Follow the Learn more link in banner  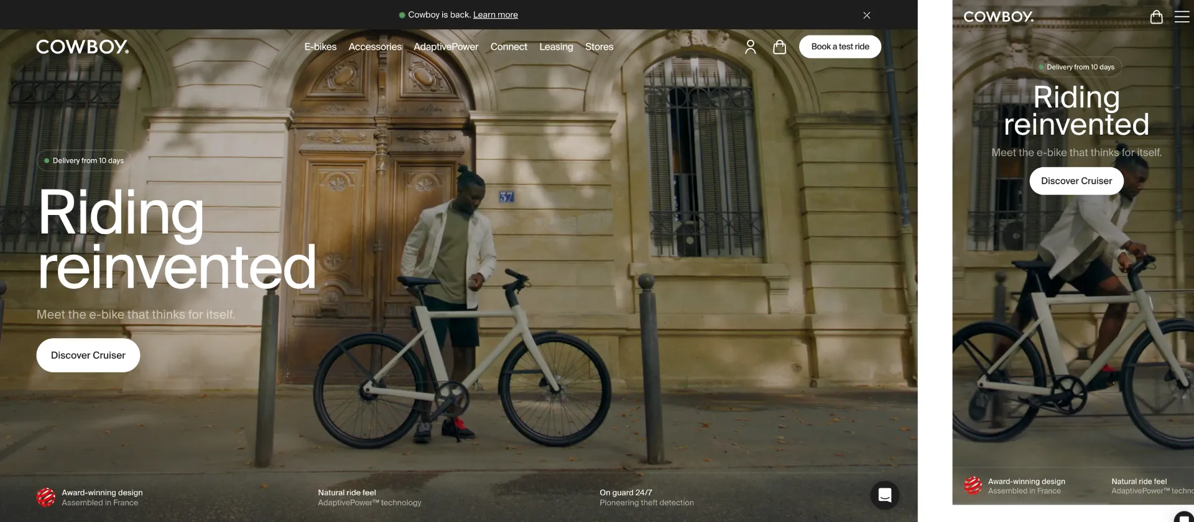tap(495, 15)
